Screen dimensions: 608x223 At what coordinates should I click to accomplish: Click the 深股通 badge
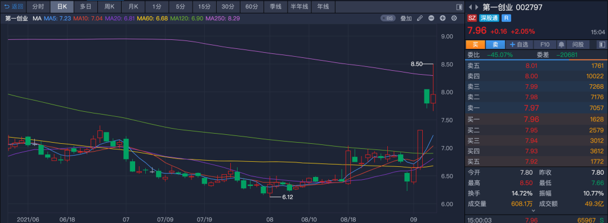pyautogui.click(x=489, y=18)
